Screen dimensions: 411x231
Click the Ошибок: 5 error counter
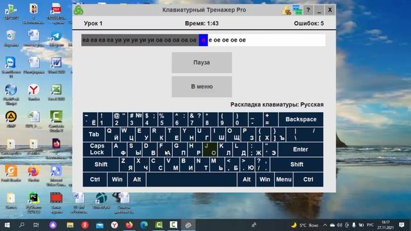tap(309, 23)
